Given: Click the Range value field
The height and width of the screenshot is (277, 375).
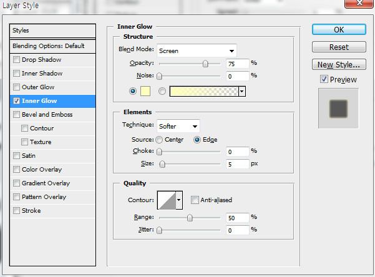Looking at the screenshot, I should 237,218.
